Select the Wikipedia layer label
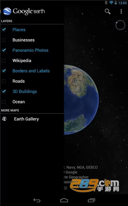 click(22, 60)
